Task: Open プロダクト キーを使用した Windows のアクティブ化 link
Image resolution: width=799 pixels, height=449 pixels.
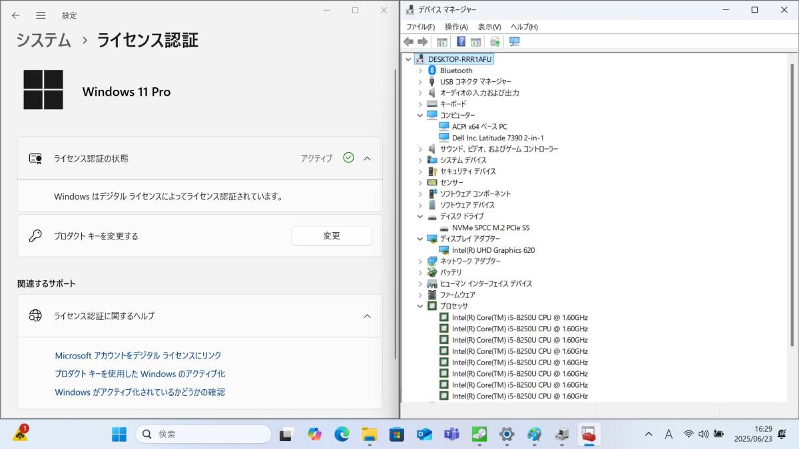Action: (x=140, y=374)
